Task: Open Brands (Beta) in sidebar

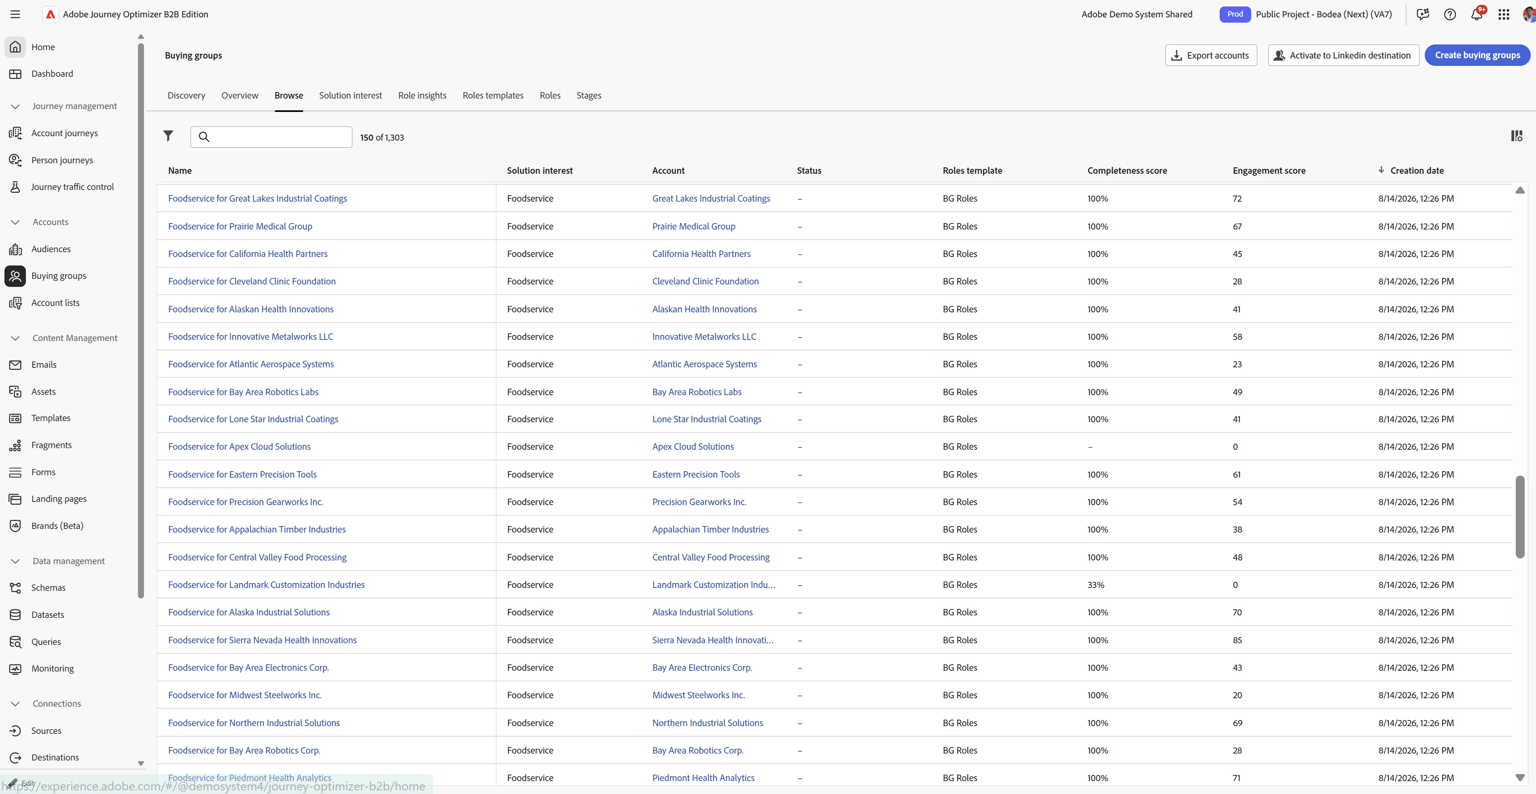Action: point(57,525)
